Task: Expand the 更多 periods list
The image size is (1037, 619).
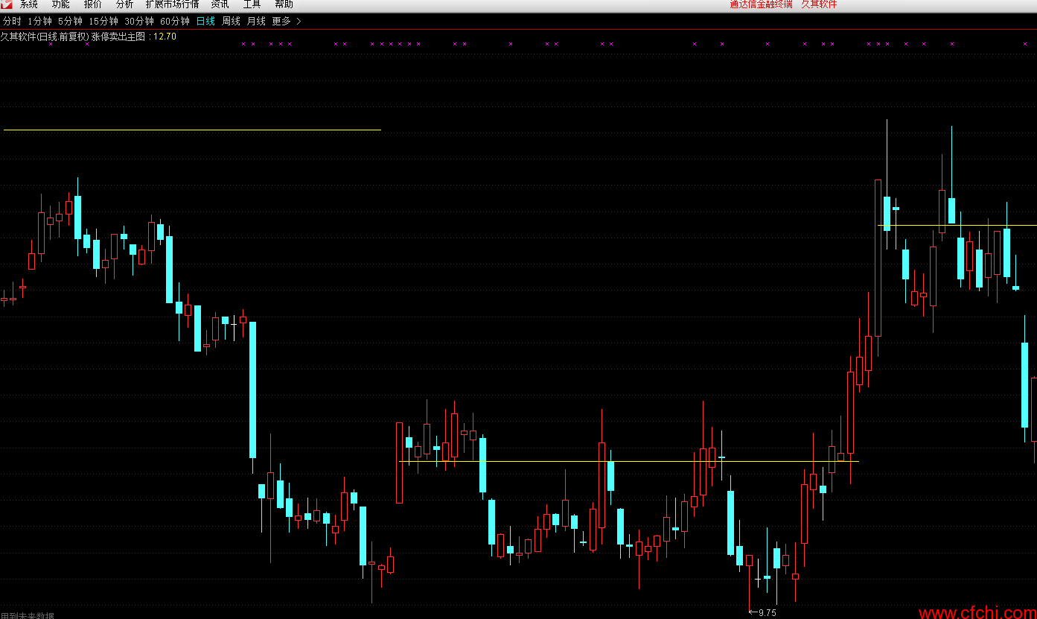Action: click(x=287, y=21)
